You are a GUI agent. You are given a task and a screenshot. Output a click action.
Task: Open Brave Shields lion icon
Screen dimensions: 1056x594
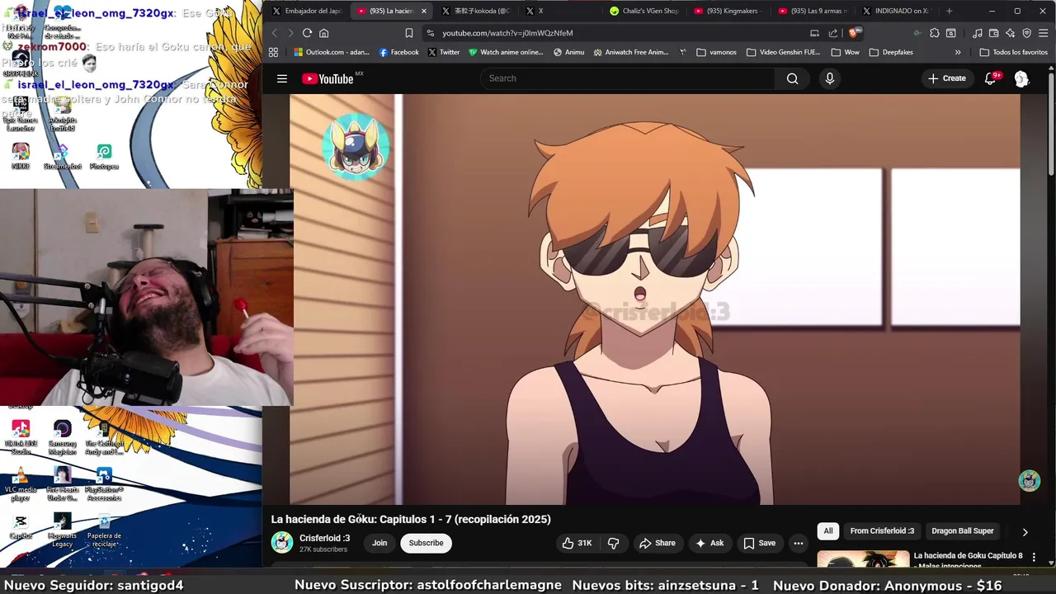point(854,33)
